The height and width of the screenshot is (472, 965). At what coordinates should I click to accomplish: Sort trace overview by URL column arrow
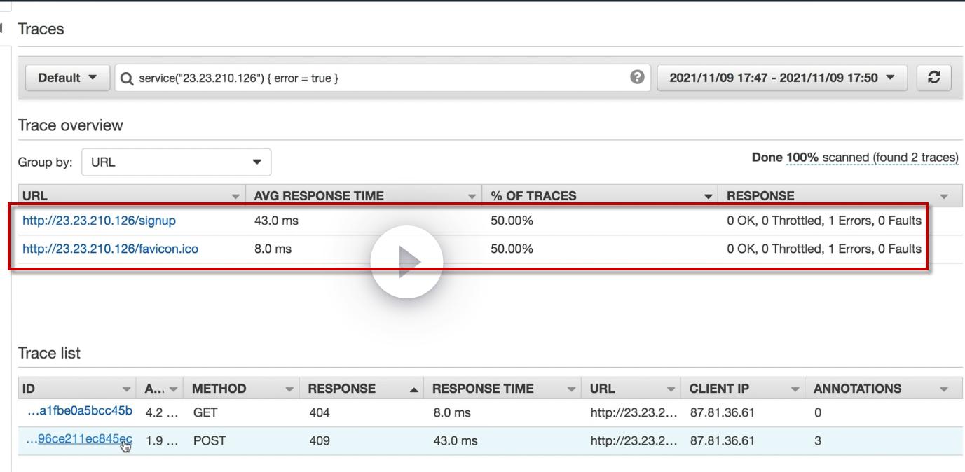(x=236, y=196)
